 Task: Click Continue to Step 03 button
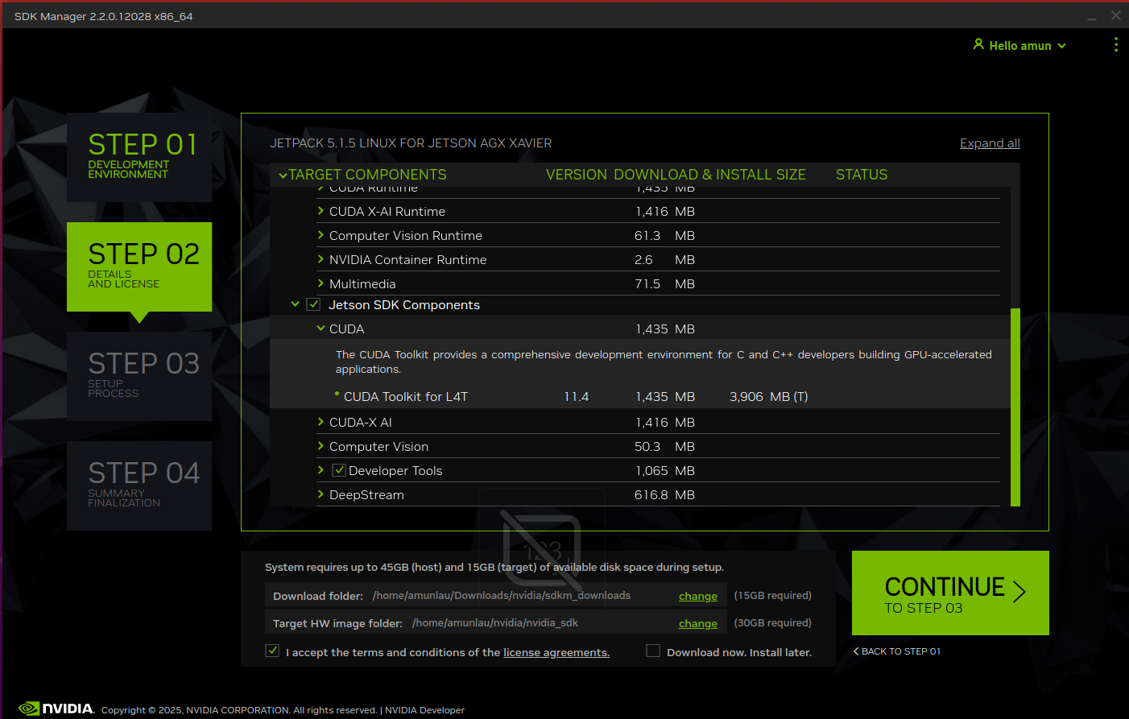point(950,593)
